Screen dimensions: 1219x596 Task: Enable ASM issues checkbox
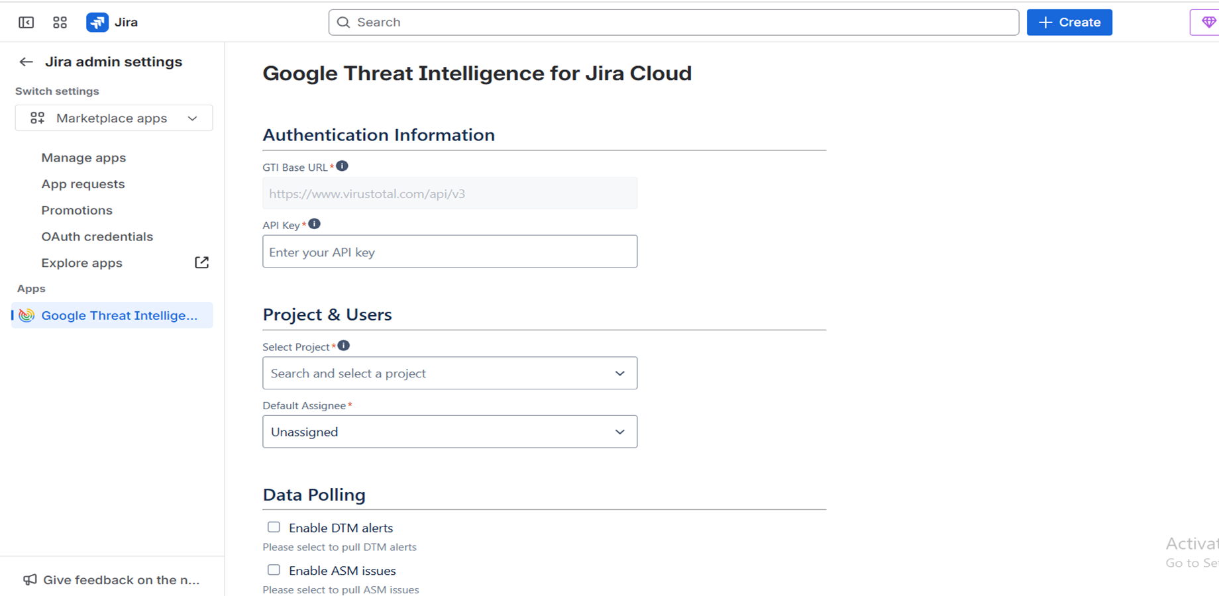pyautogui.click(x=274, y=570)
